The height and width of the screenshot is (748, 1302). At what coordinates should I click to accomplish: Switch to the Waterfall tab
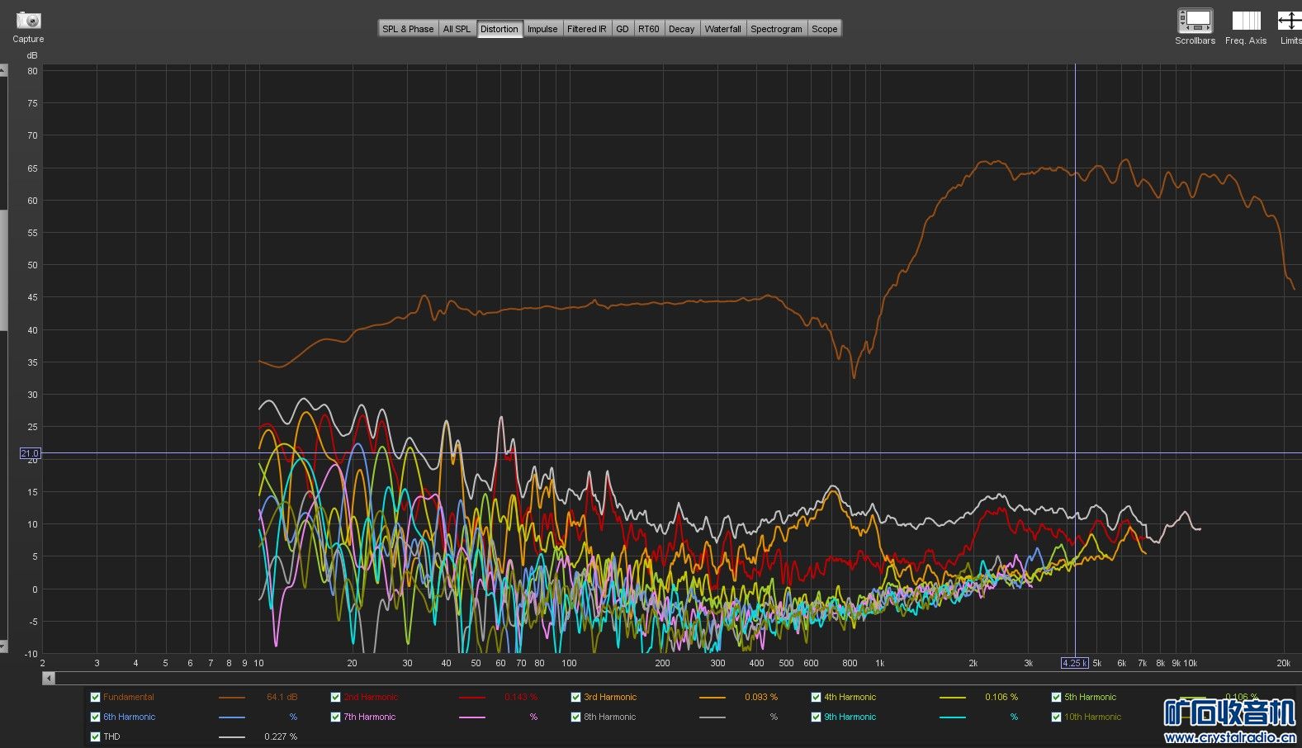(x=722, y=29)
